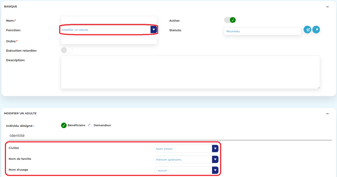Click the Statuts field showing Nouveau
The image size is (337, 177).
coord(262,31)
